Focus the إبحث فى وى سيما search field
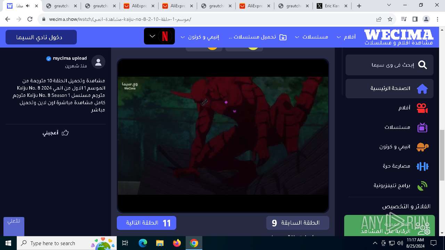 click(x=389, y=65)
